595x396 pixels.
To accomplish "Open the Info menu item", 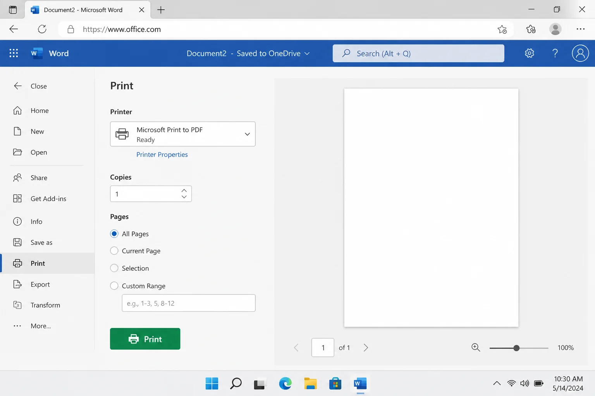I will pos(47,222).
